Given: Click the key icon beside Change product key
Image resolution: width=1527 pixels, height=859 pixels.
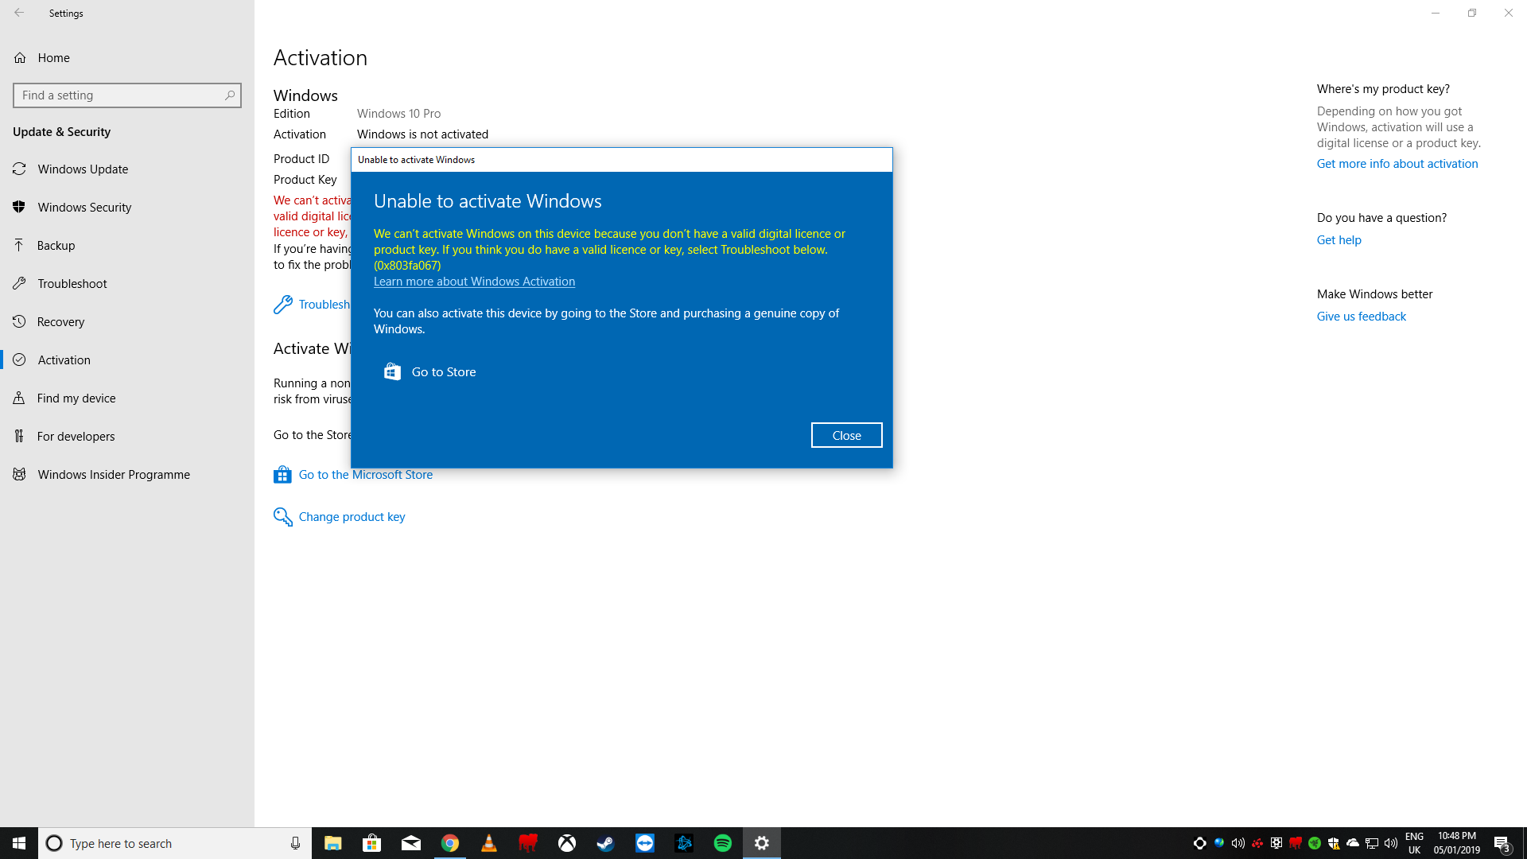Looking at the screenshot, I should 282,517.
